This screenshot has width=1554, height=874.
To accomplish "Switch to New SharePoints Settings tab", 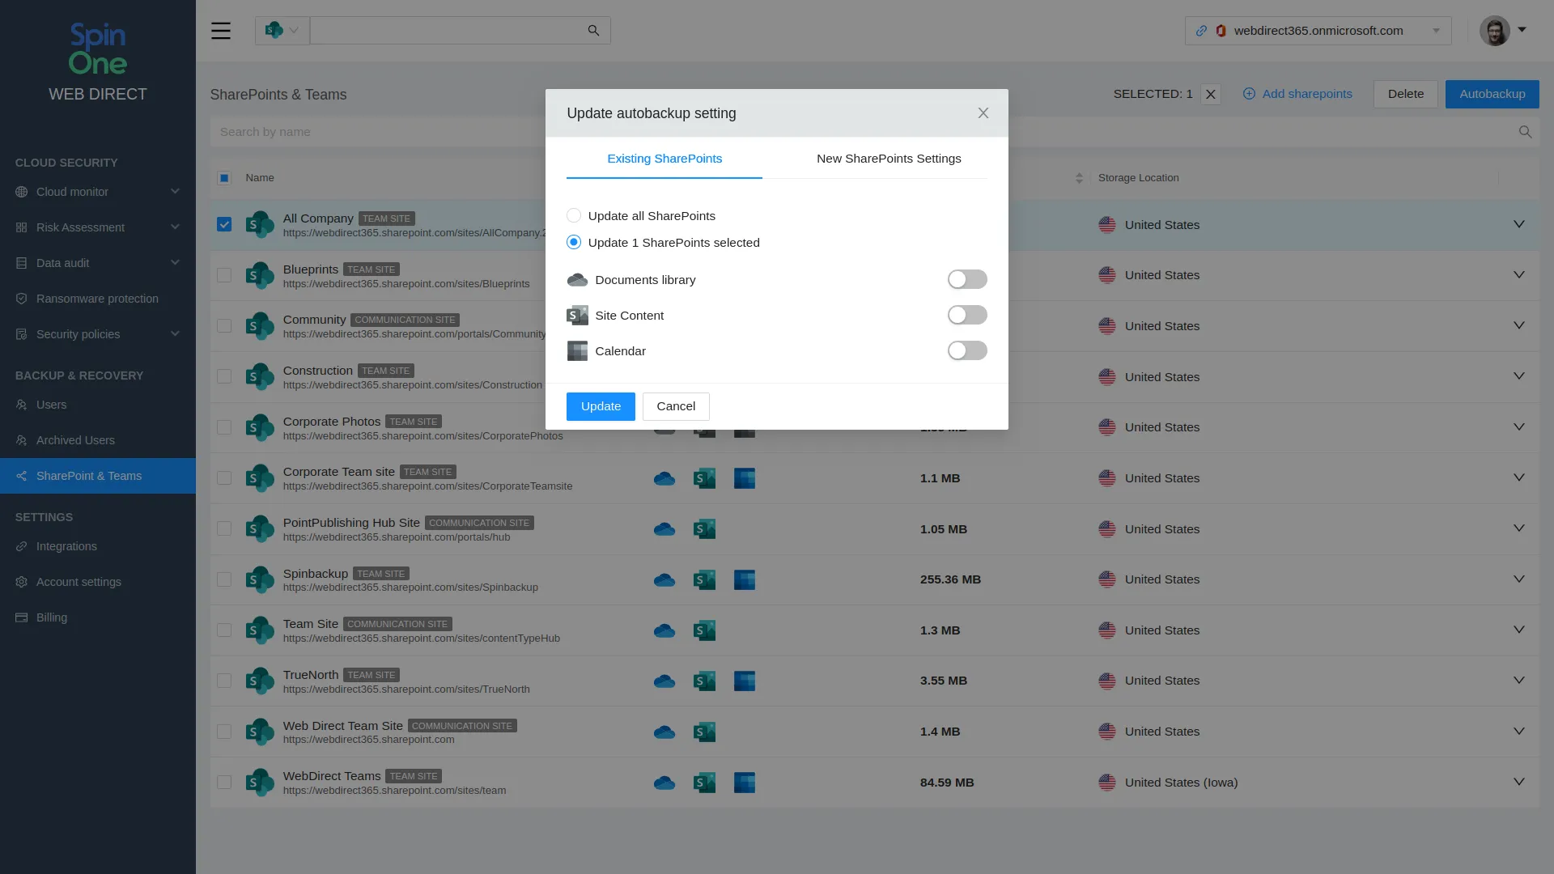I will pyautogui.click(x=889, y=159).
